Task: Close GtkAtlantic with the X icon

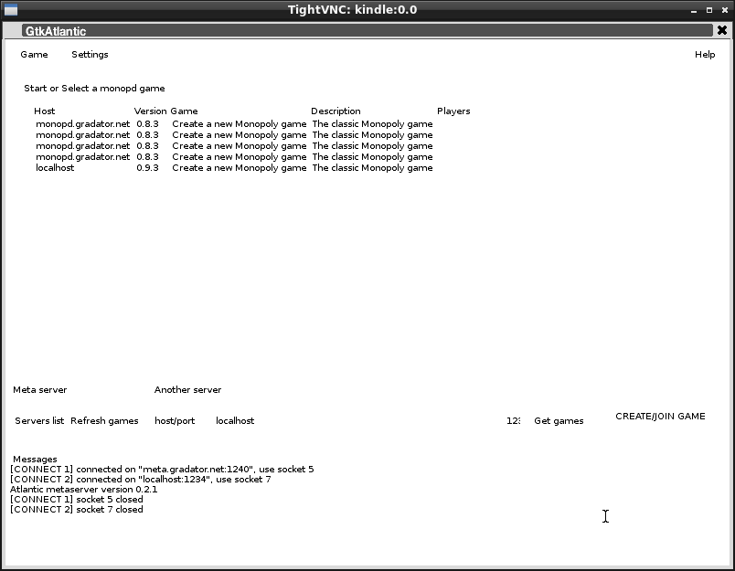Action: pyautogui.click(x=722, y=30)
